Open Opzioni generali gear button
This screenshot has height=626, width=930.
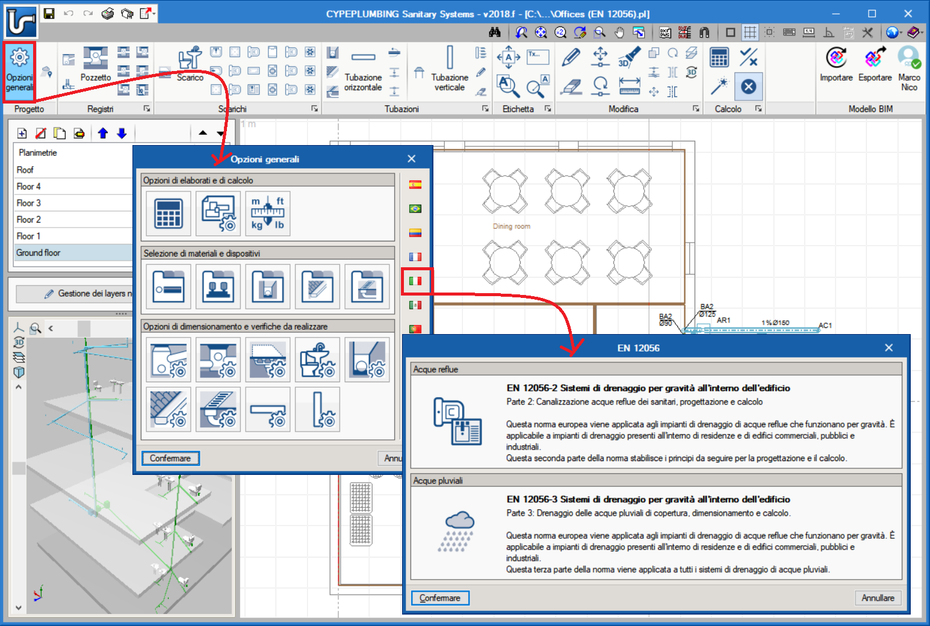point(19,71)
